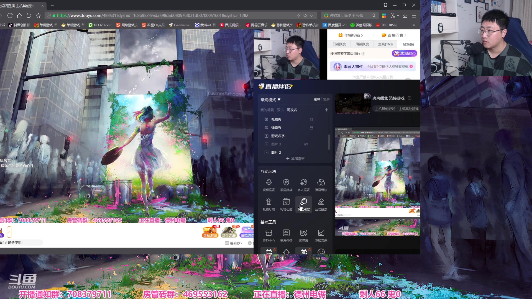Open a new browser tab with plus
The width and height of the screenshot is (532, 299).
tap(52, 6)
